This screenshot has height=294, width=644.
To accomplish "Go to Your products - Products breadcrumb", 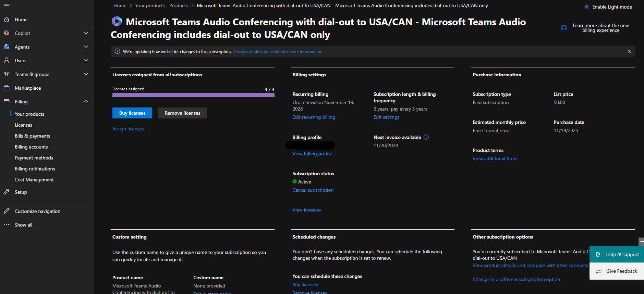I will [x=161, y=5].
